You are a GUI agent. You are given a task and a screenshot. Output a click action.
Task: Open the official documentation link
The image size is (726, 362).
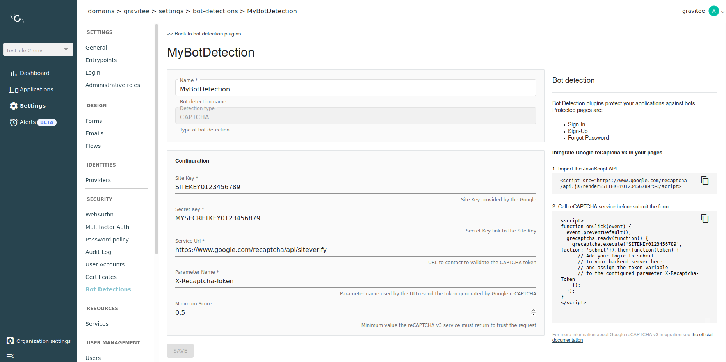pyautogui.click(x=701, y=335)
